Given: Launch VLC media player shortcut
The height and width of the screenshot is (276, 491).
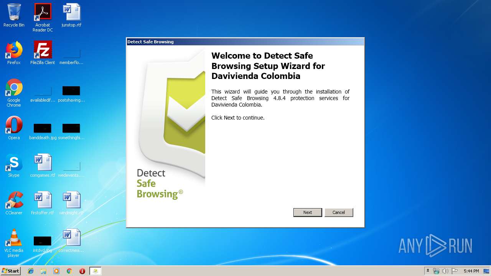Looking at the screenshot, I should click(14, 243).
